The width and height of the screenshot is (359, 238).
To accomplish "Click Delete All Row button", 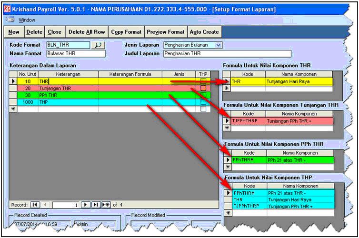I will pyautogui.click(x=87, y=32).
